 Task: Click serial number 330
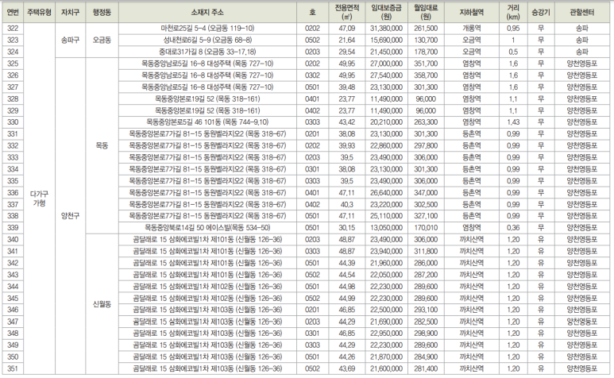tap(13, 122)
